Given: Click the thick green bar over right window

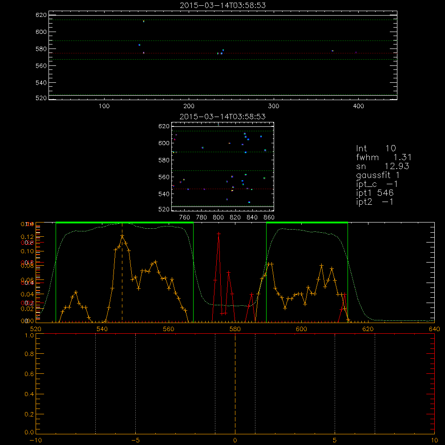Looking at the screenshot, I should 307,222.
